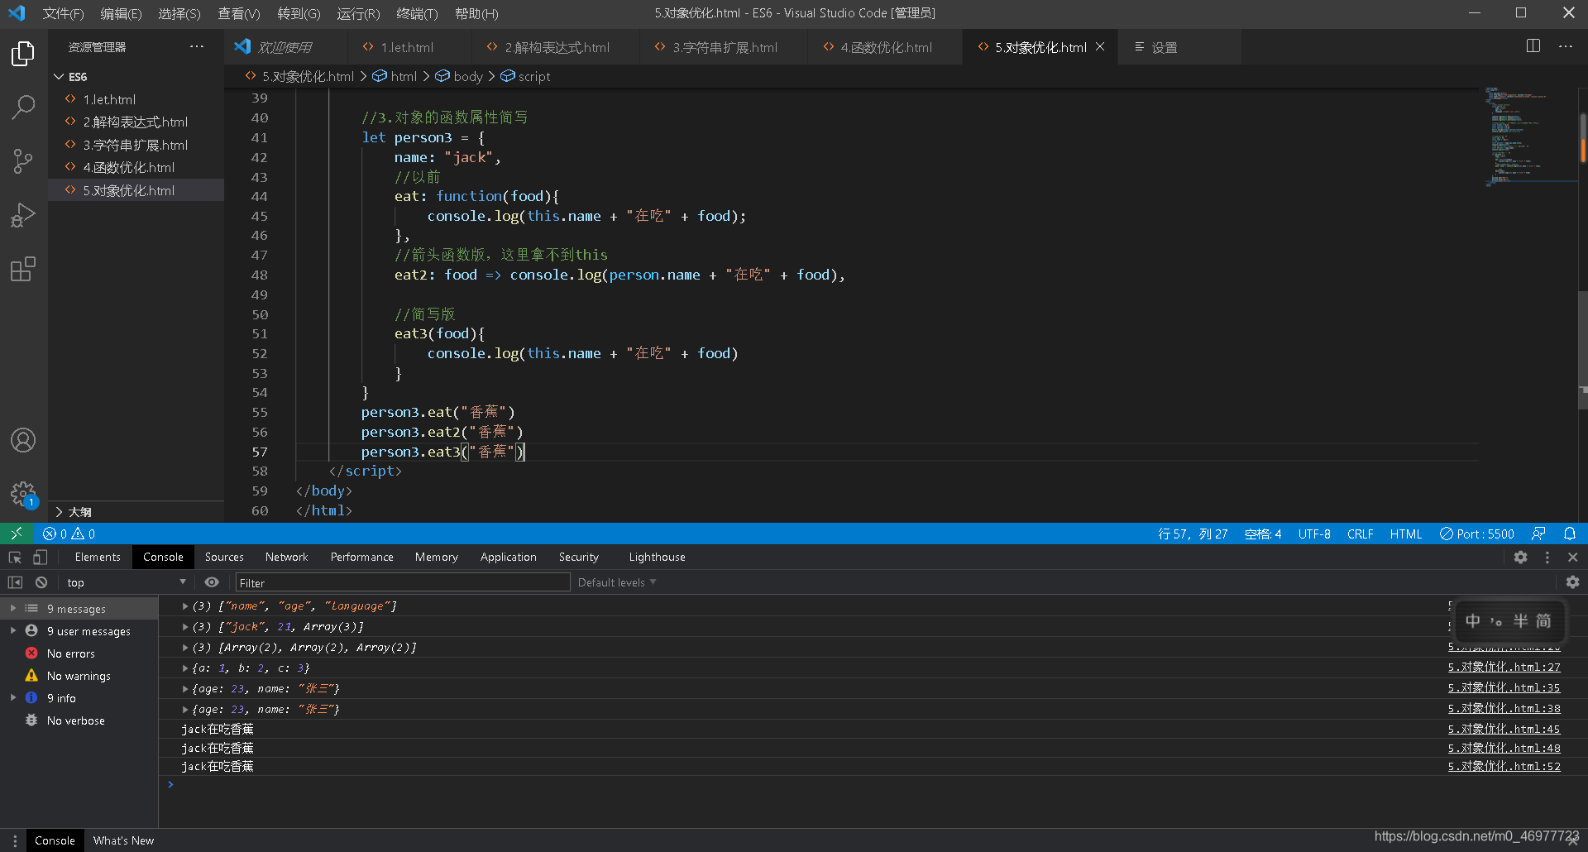Open source link 5.对象优化.html:45
The width and height of the screenshot is (1588, 852).
[x=1504, y=730]
